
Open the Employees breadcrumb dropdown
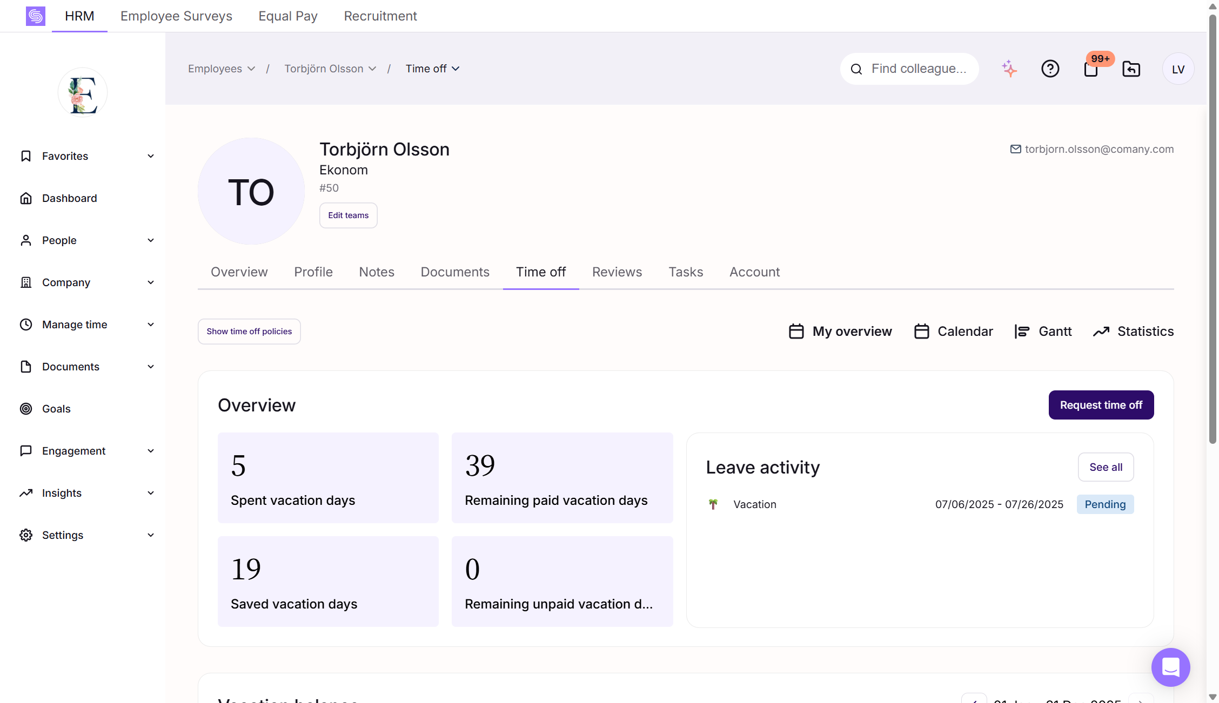tap(222, 69)
